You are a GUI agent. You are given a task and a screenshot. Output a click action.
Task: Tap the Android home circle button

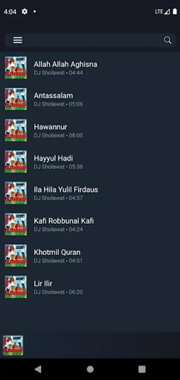tap(90, 369)
